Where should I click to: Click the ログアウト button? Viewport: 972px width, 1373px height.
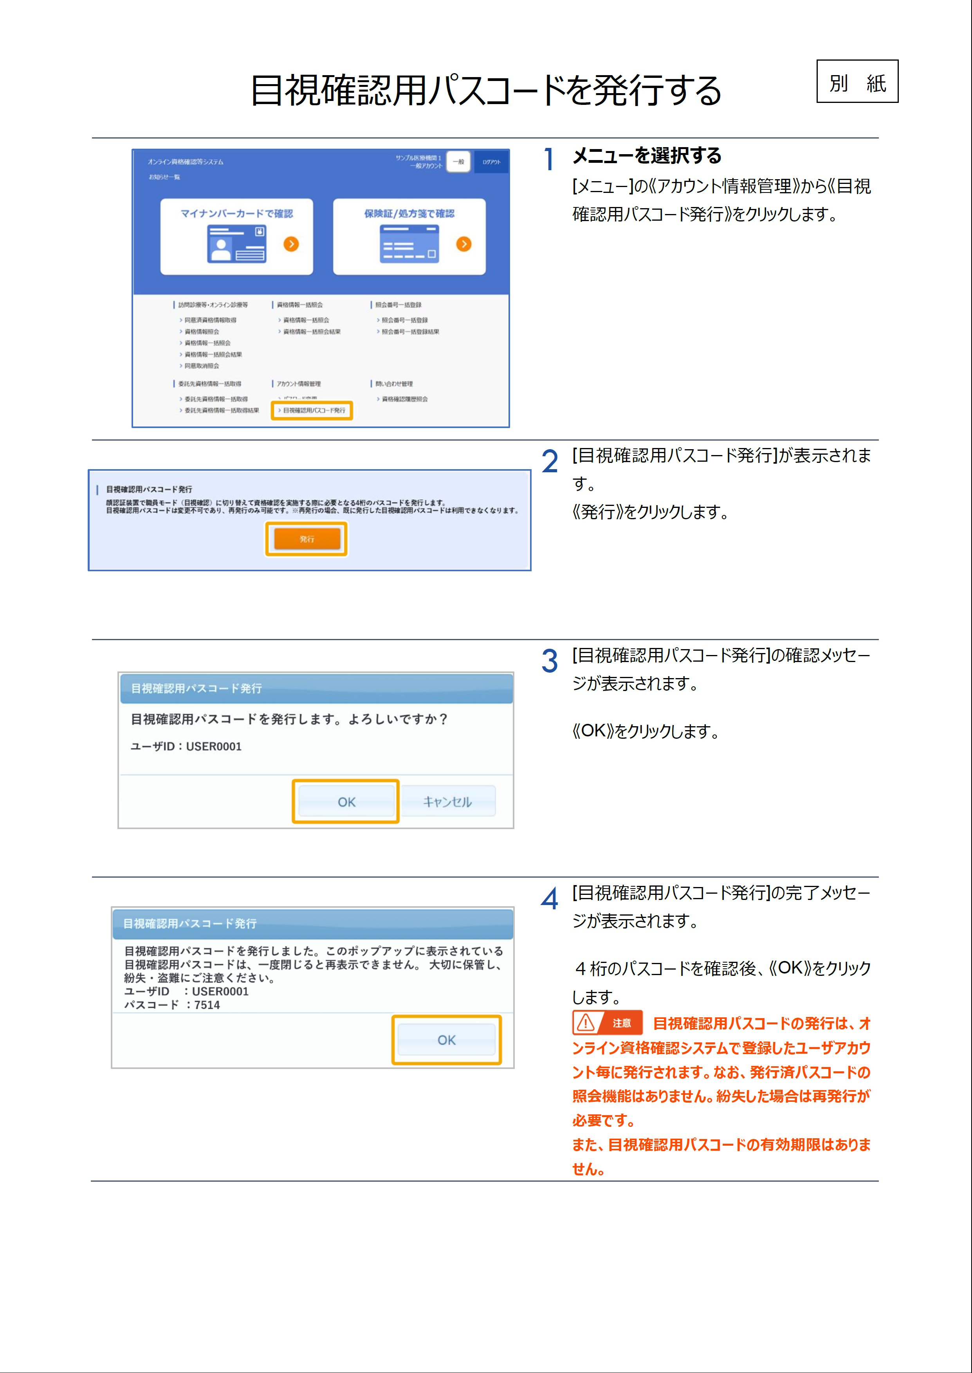491,162
